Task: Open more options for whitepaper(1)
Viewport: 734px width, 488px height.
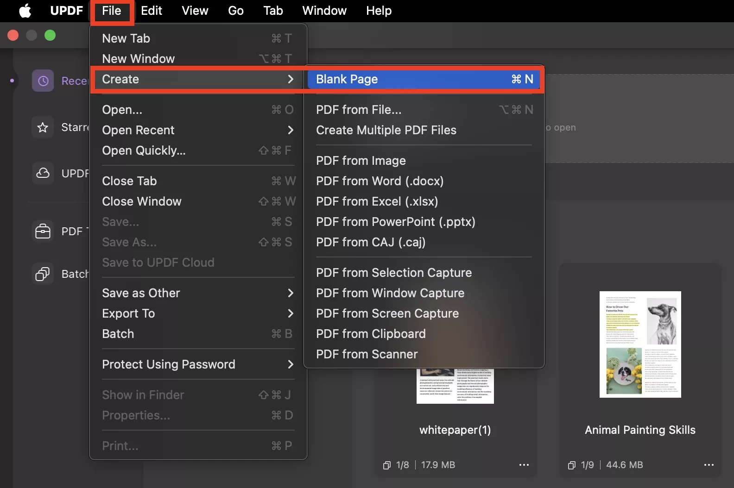Action: pos(524,465)
